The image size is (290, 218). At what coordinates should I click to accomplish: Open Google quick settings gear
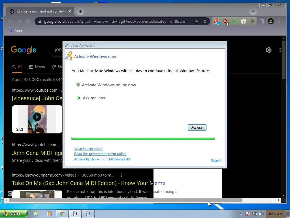[268, 50]
